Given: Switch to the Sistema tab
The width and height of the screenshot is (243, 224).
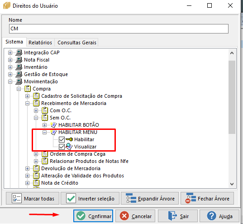Looking at the screenshot, I should 14,42.
